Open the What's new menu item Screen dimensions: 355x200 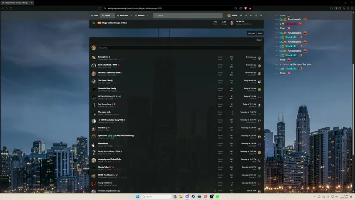123,15
